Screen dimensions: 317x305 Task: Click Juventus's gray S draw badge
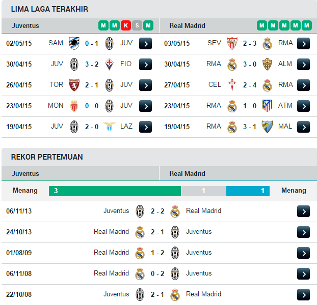point(137,25)
